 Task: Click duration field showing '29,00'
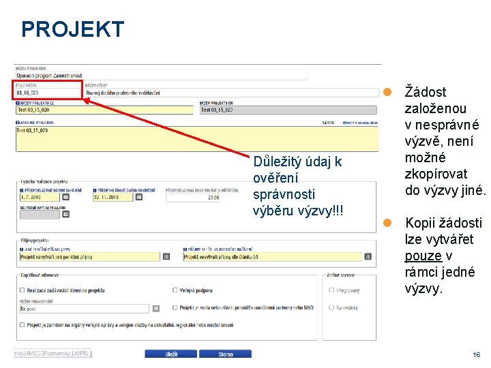pos(193,198)
